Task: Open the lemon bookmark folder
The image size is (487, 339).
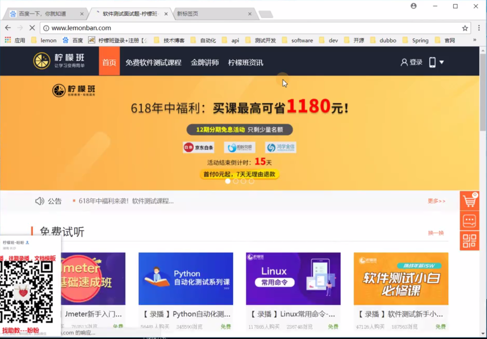Action: pyautogui.click(x=44, y=40)
